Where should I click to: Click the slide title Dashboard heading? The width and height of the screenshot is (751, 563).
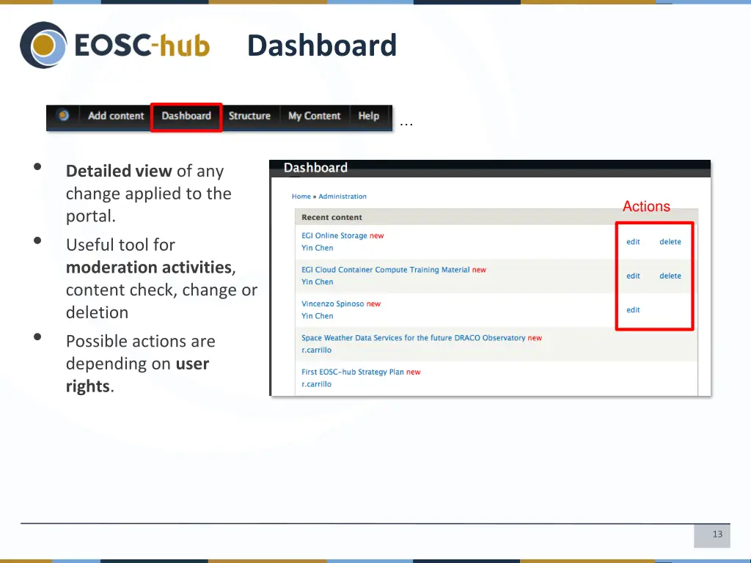(x=322, y=45)
